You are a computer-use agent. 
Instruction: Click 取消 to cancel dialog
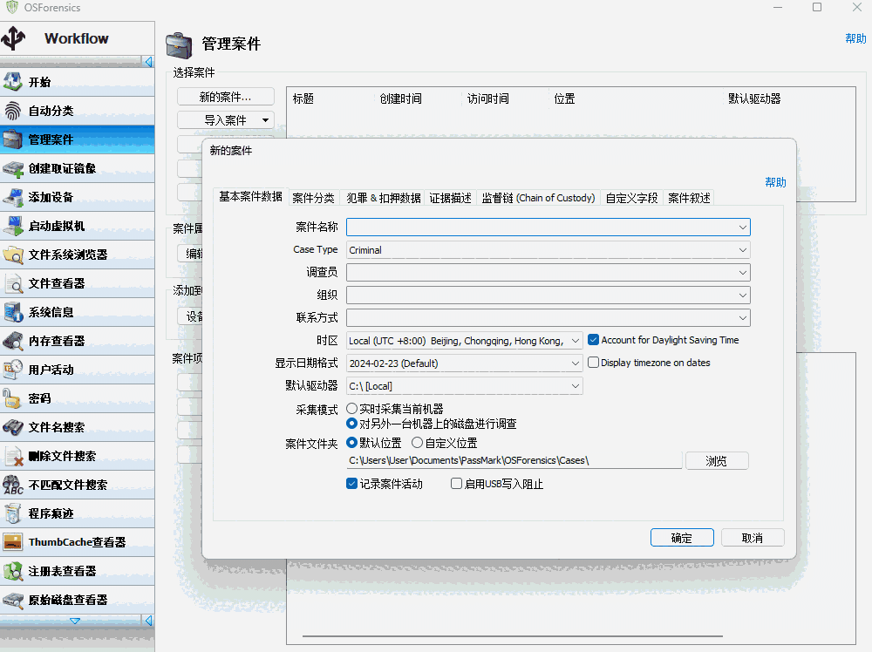[x=753, y=538]
